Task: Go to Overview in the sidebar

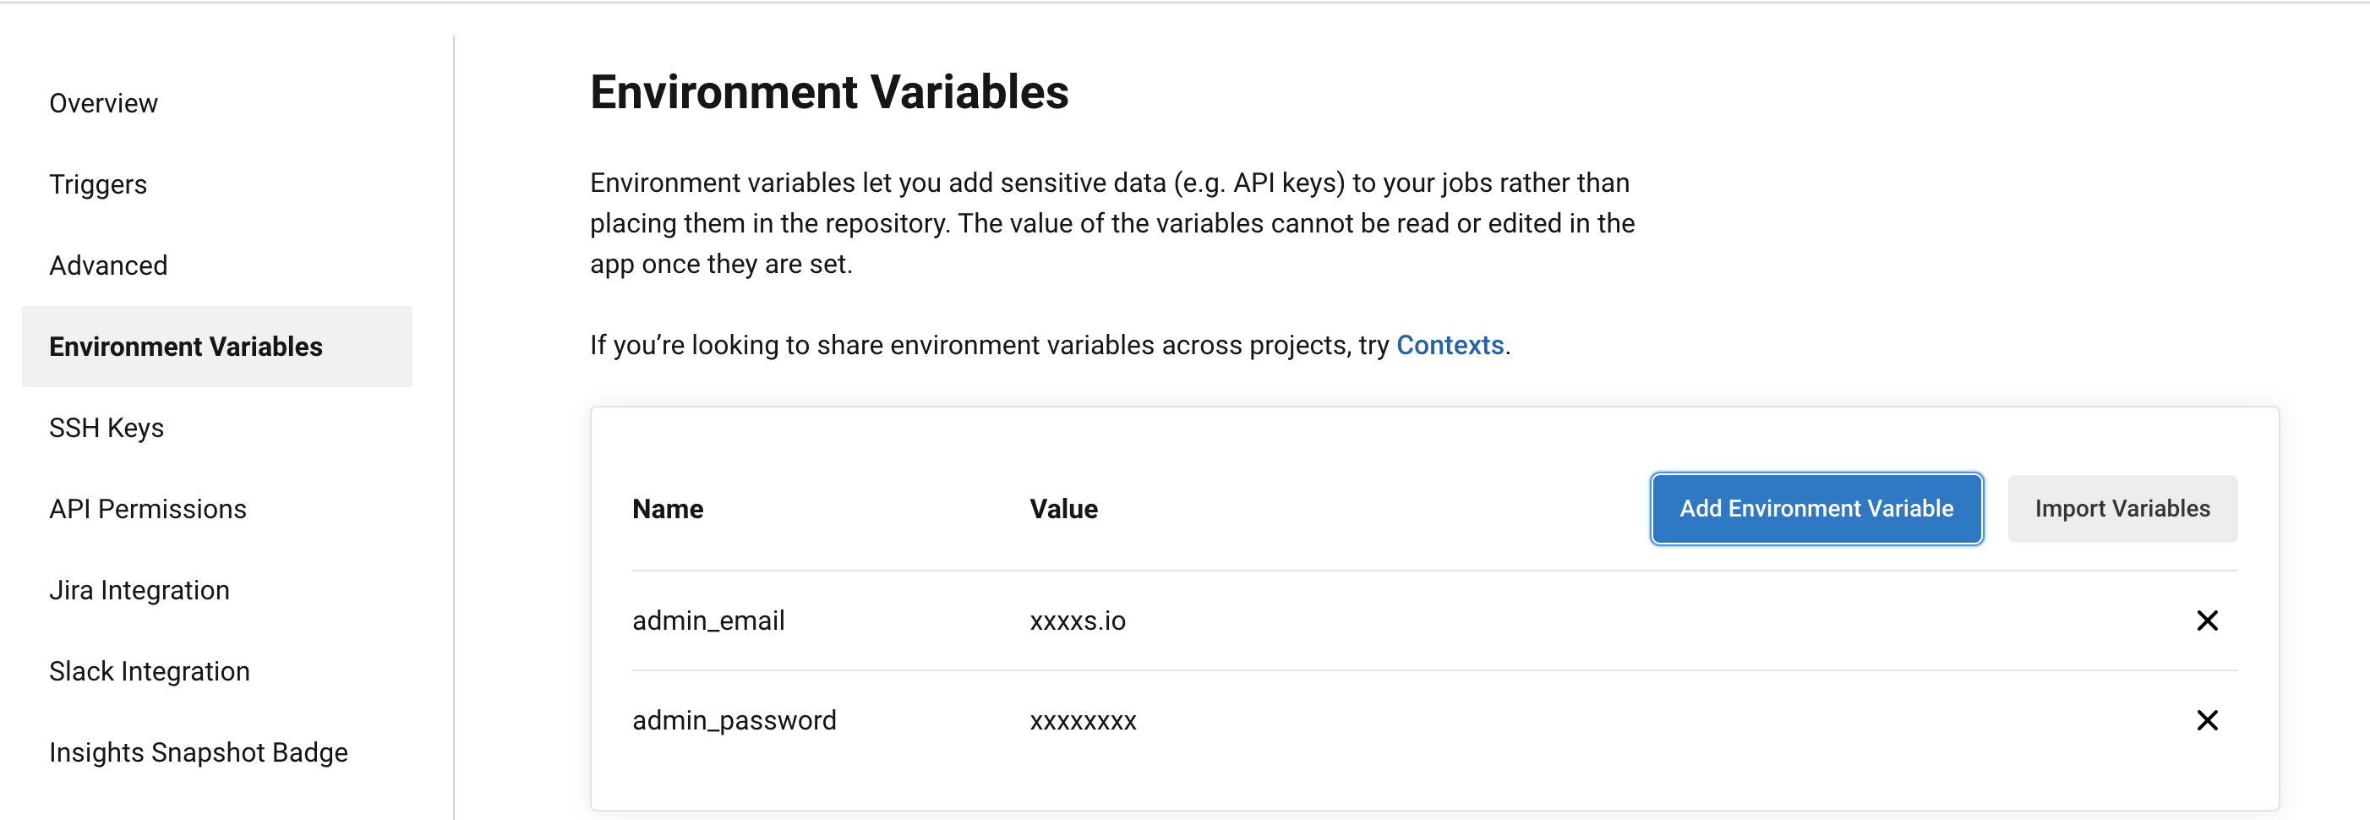Action: (x=103, y=103)
